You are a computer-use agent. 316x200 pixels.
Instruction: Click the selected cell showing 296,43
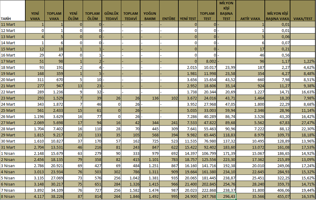[226, 196]
